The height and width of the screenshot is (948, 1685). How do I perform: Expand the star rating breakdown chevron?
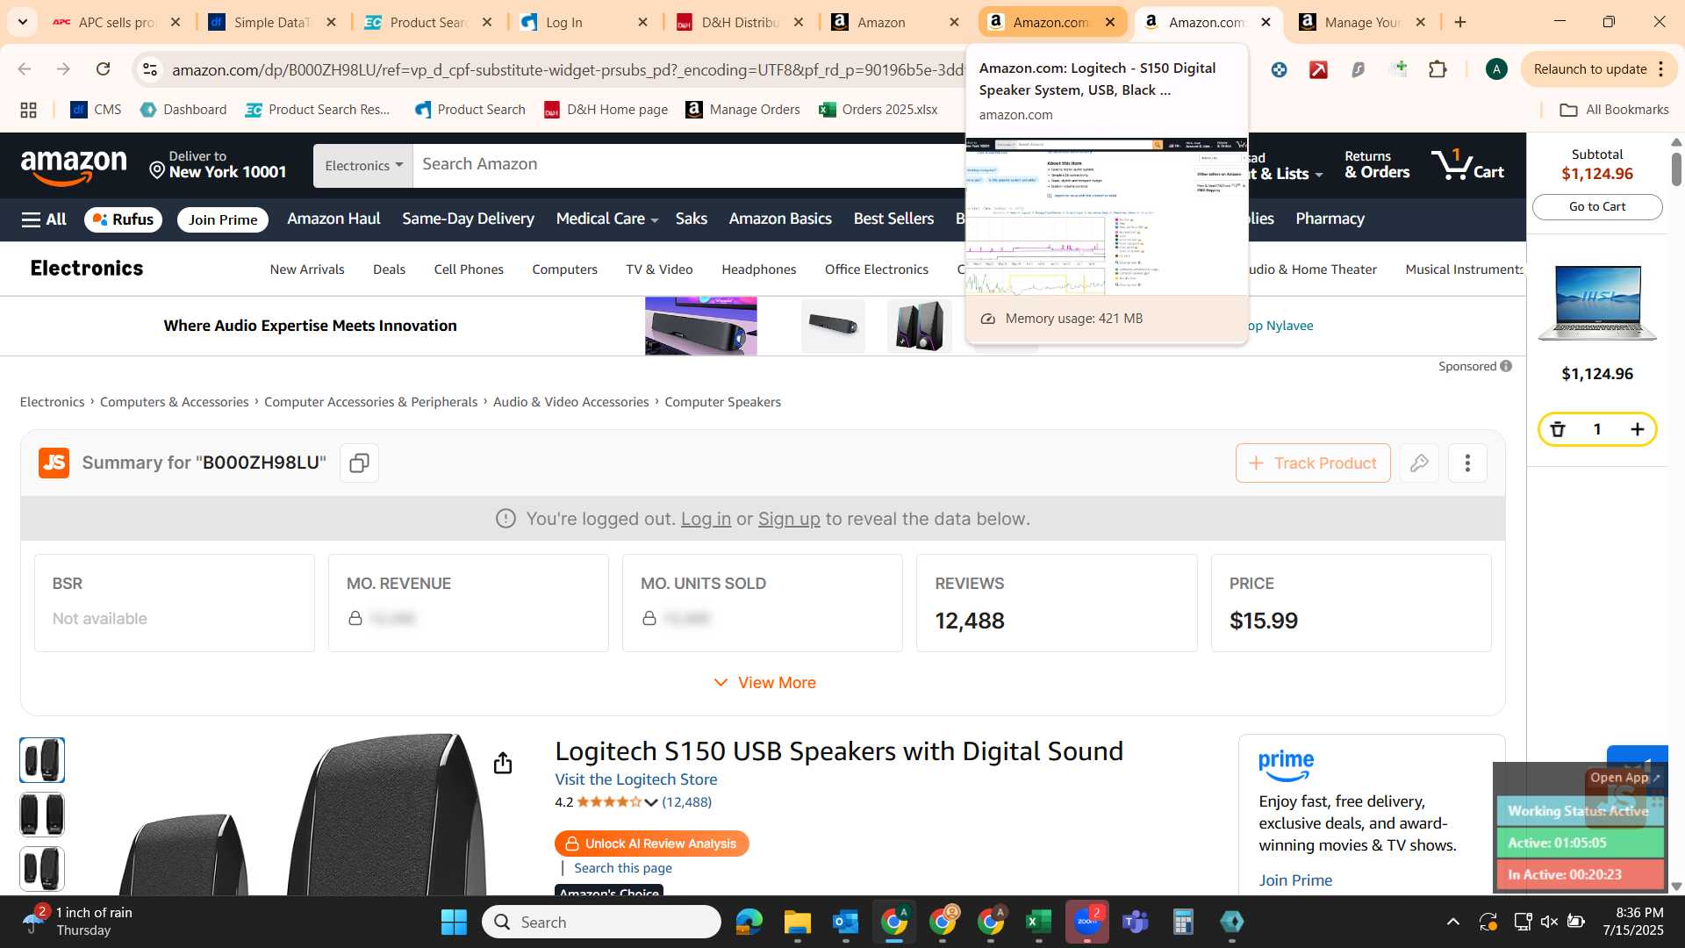(x=650, y=802)
